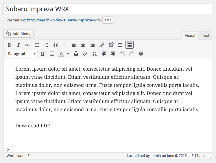Click the Download PDF link

[x=33, y=126]
